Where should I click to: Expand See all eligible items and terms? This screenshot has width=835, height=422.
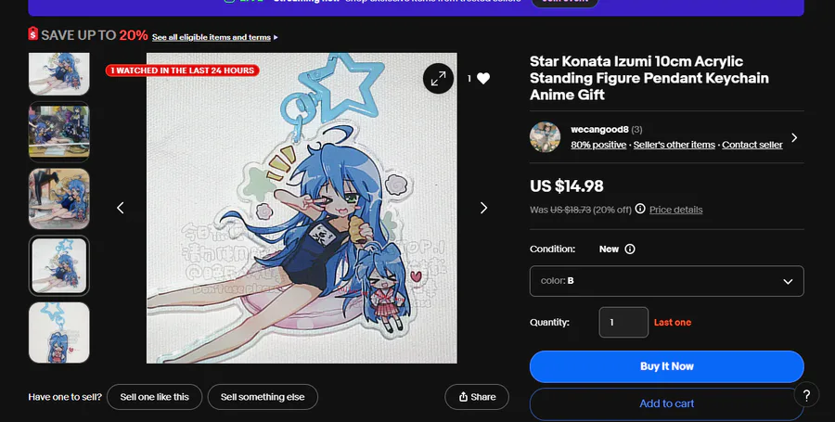tap(214, 37)
